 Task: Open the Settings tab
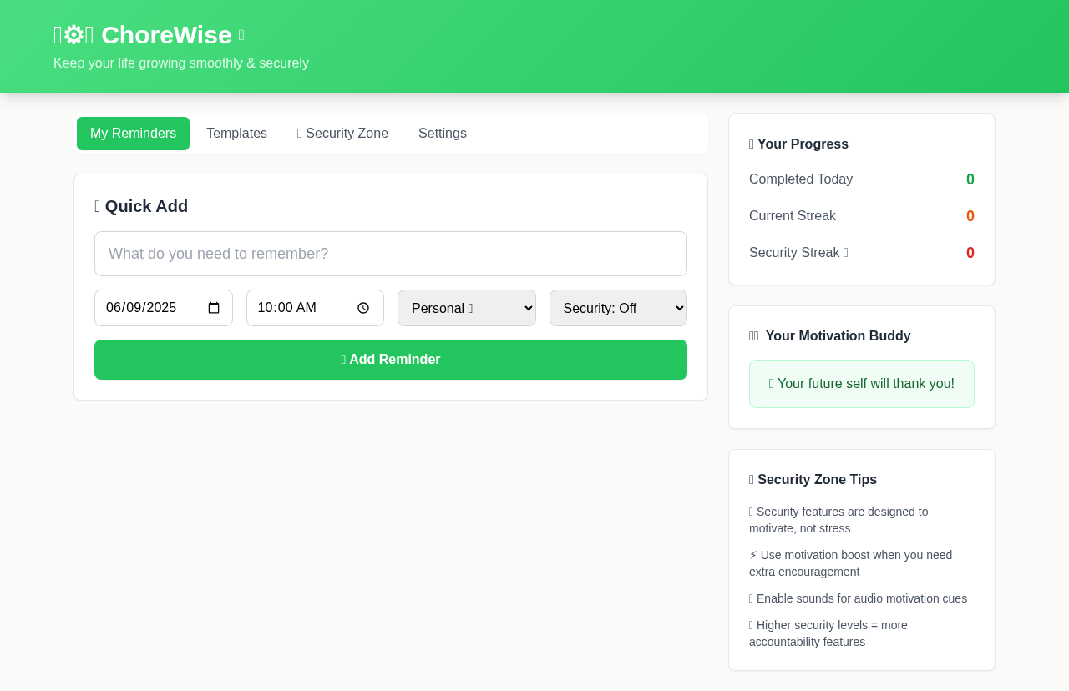coord(442,133)
